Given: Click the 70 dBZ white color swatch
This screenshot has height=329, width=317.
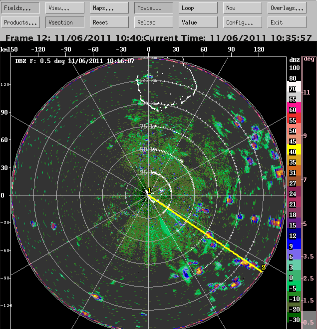Looking at the screenshot, I should [x=294, y=86].
